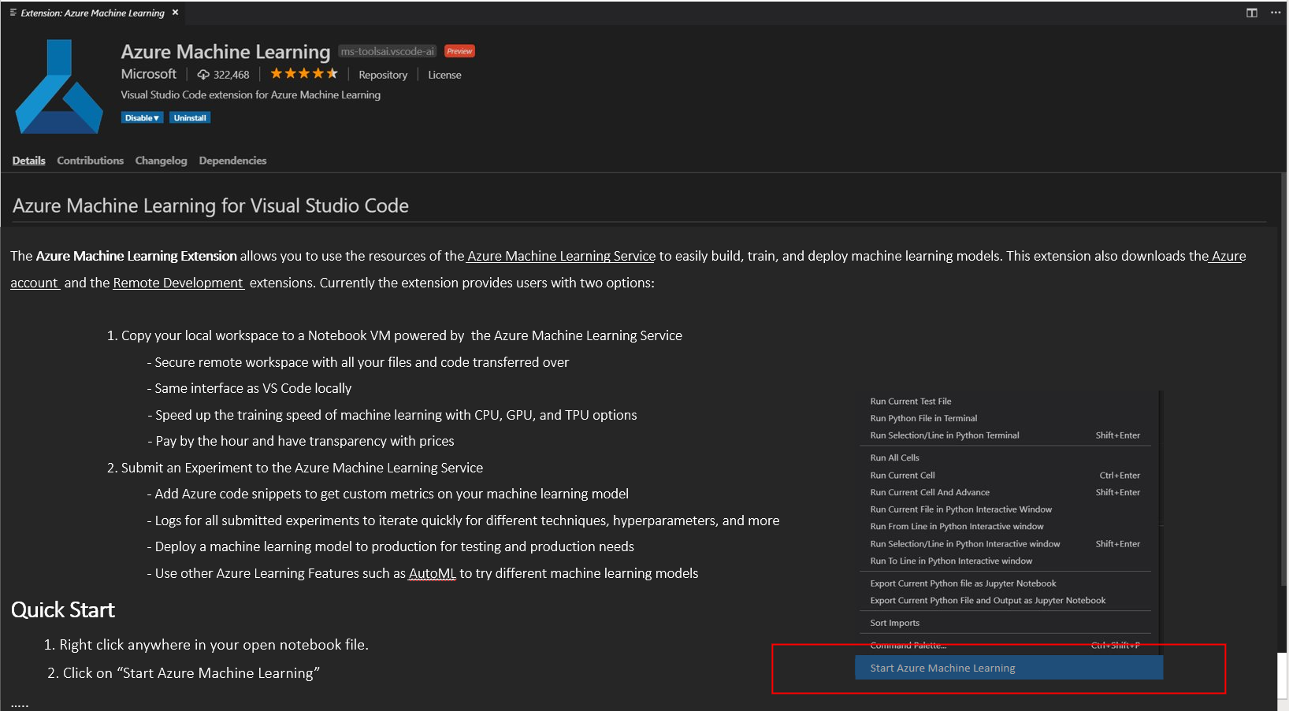The height and width of the screenshot is (711, 1289).
Task: Switch to the Contributions tab
Action: [x=90, y=160]
